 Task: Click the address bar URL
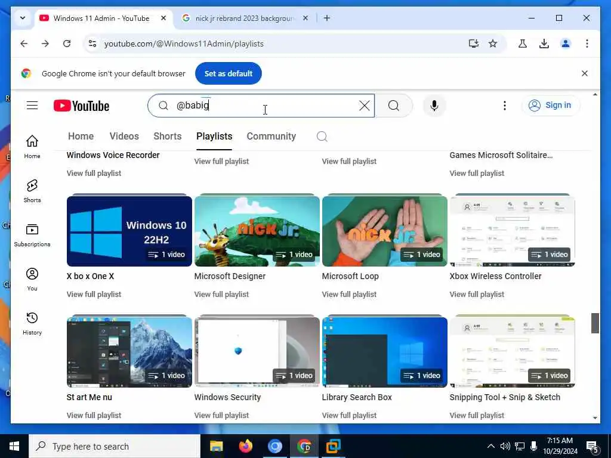coord(184,44)
